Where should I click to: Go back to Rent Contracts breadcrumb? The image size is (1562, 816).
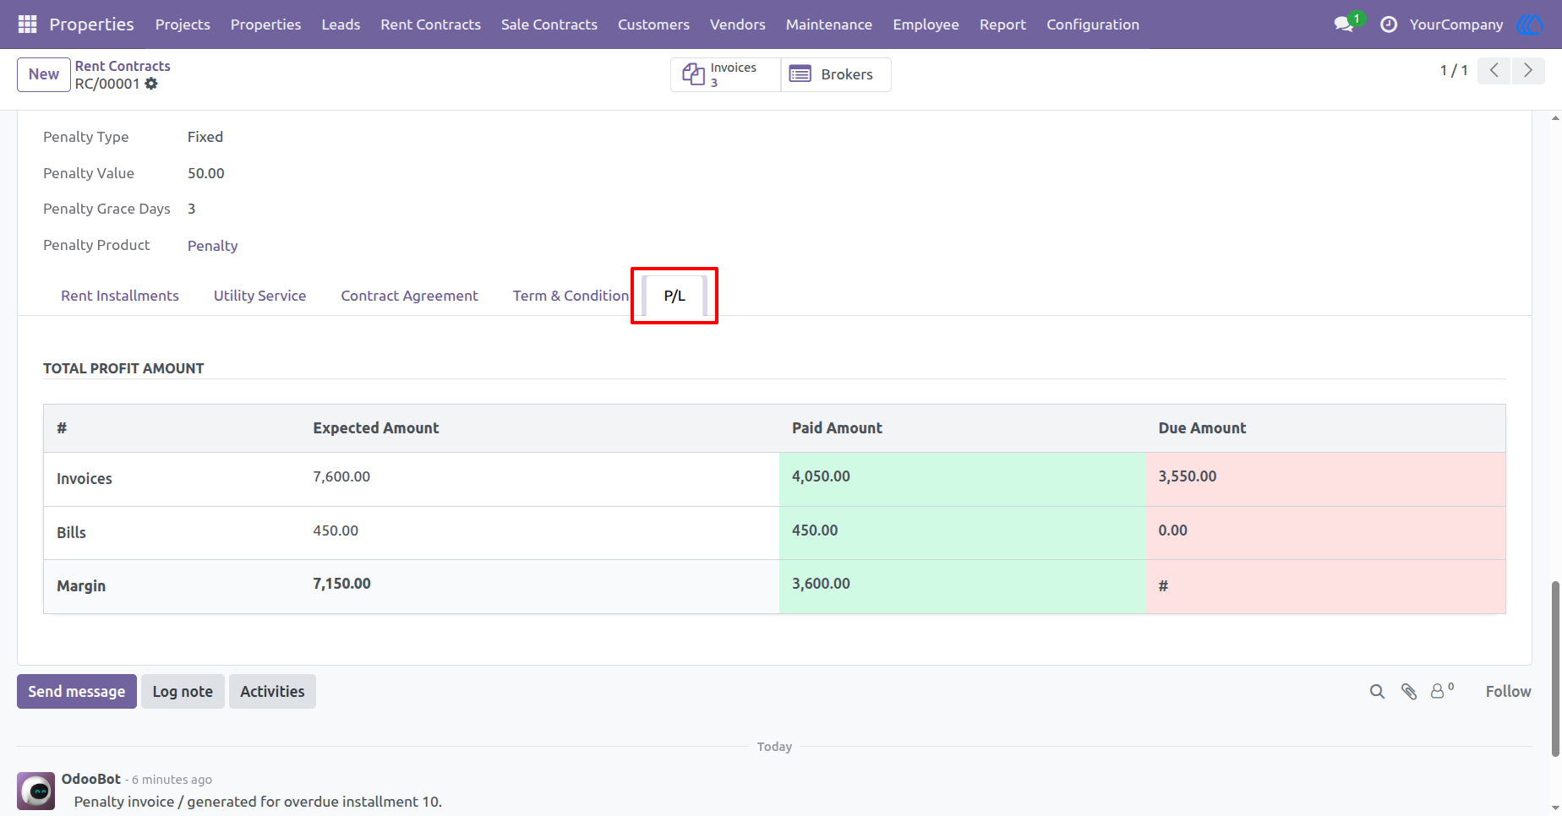(123, 66)
